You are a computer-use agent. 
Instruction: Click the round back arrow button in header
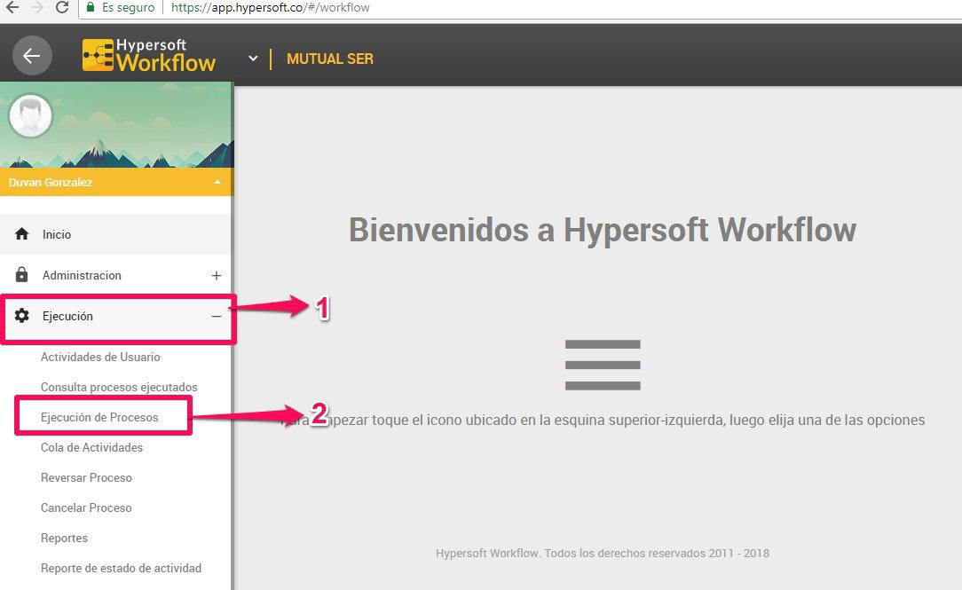pos(32,56)
